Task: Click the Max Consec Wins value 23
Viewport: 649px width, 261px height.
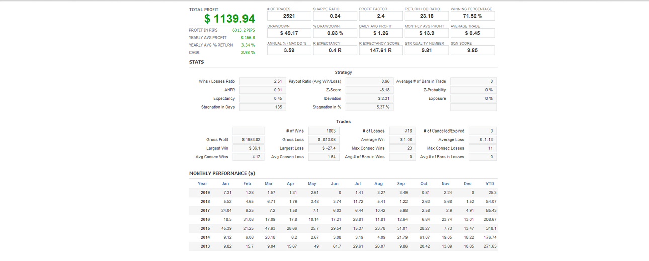Action: tap(401, 148)
